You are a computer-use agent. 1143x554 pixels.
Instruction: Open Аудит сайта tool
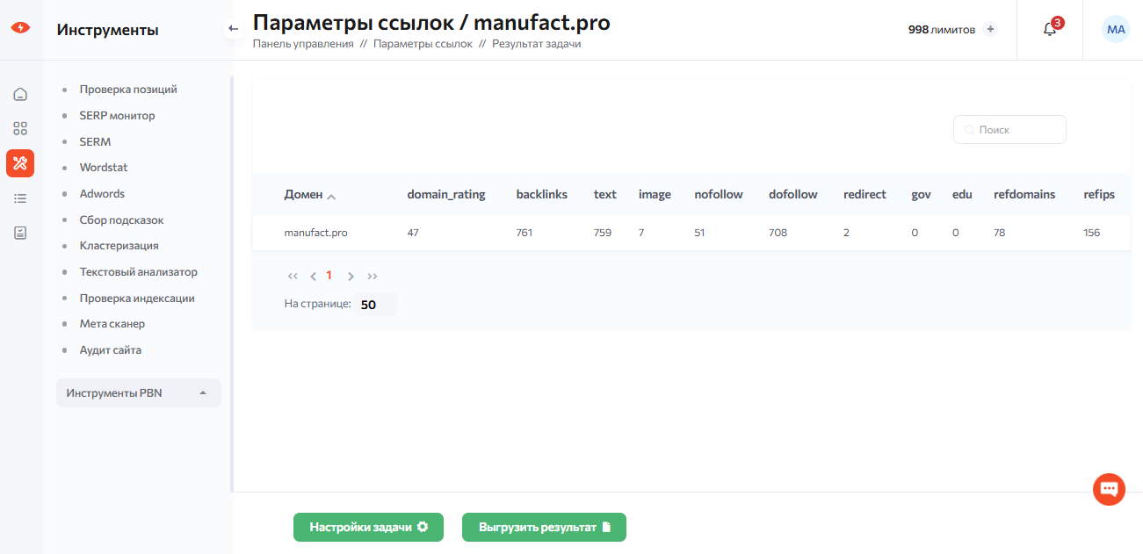tap(110, 350)
